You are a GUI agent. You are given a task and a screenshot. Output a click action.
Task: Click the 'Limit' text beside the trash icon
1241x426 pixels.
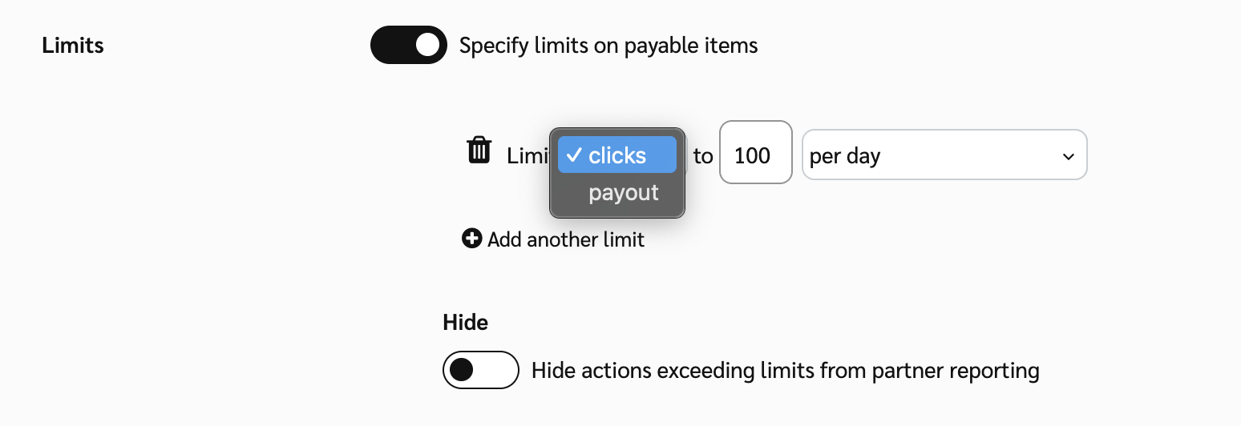coord(527,156)
